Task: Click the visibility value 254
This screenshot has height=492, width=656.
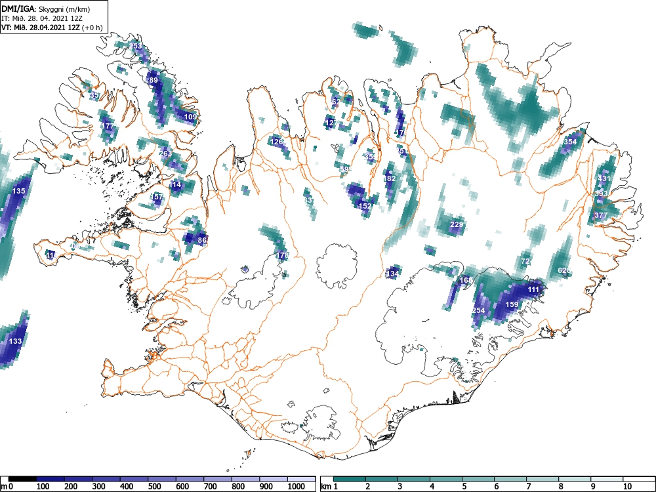Action: [x=478, y=310]
